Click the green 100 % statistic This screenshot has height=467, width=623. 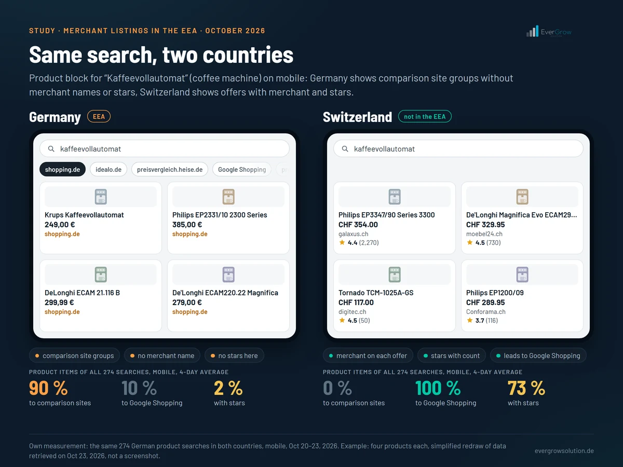point(438,388)
